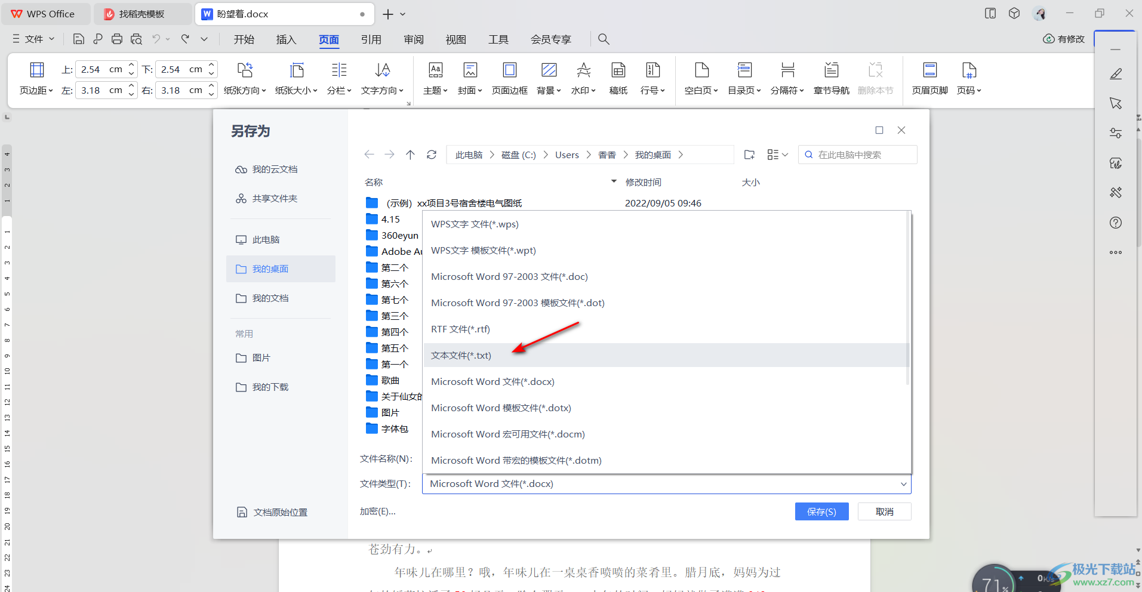Open paper orientation tool (纸张方向)
Image resolution: width=1142 pixels, height=592 pixels.
245,78
